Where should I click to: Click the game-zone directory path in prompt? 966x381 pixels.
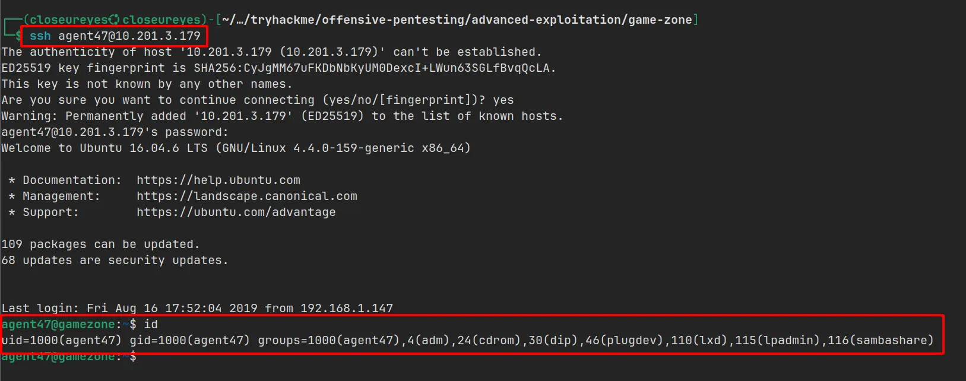tap(660, 20)
